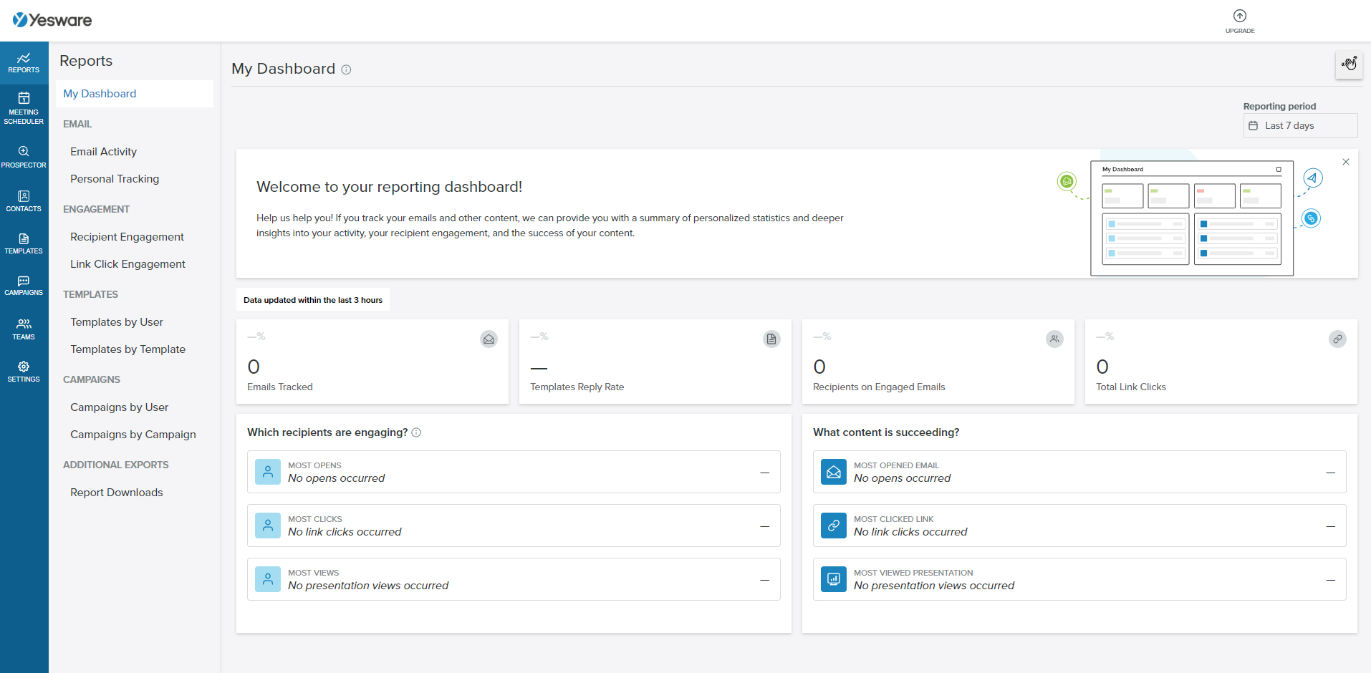Click the info icon beside My Dashboard
The height and width of the screenshot is (673, 1371).
pos(347,69)
